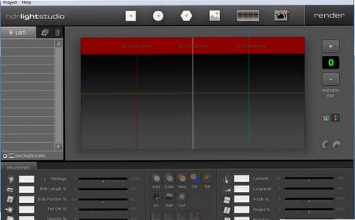Increase preview exposure with the plus button

click(x=330, y=46)
